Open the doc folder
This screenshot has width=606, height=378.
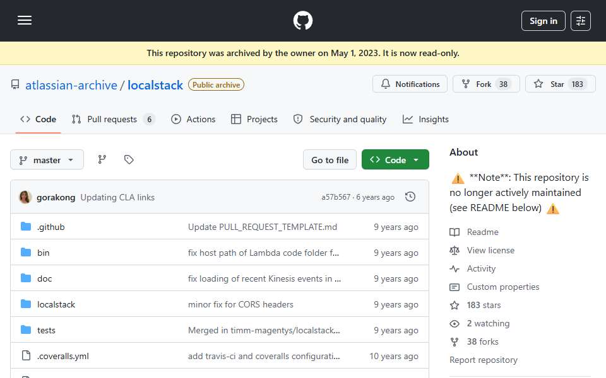click(44, 278)
